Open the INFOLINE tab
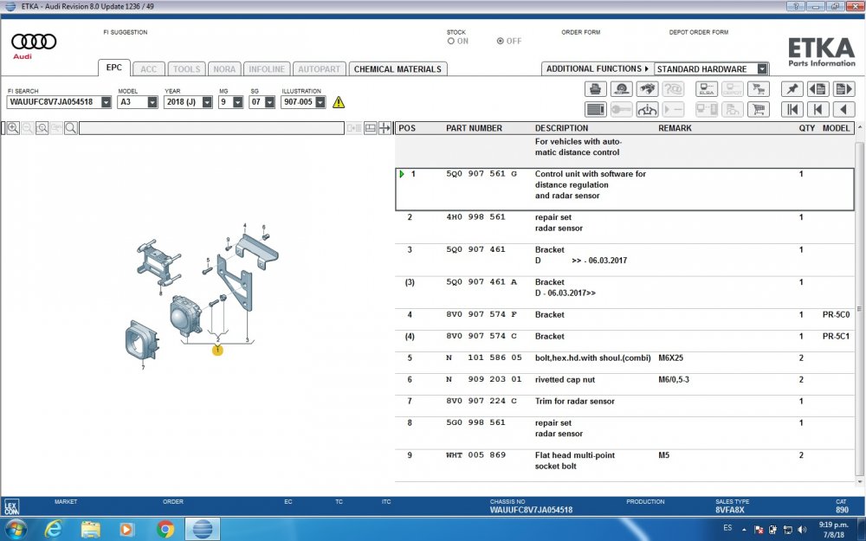866x541 pixels. click(x=267, y=69)
